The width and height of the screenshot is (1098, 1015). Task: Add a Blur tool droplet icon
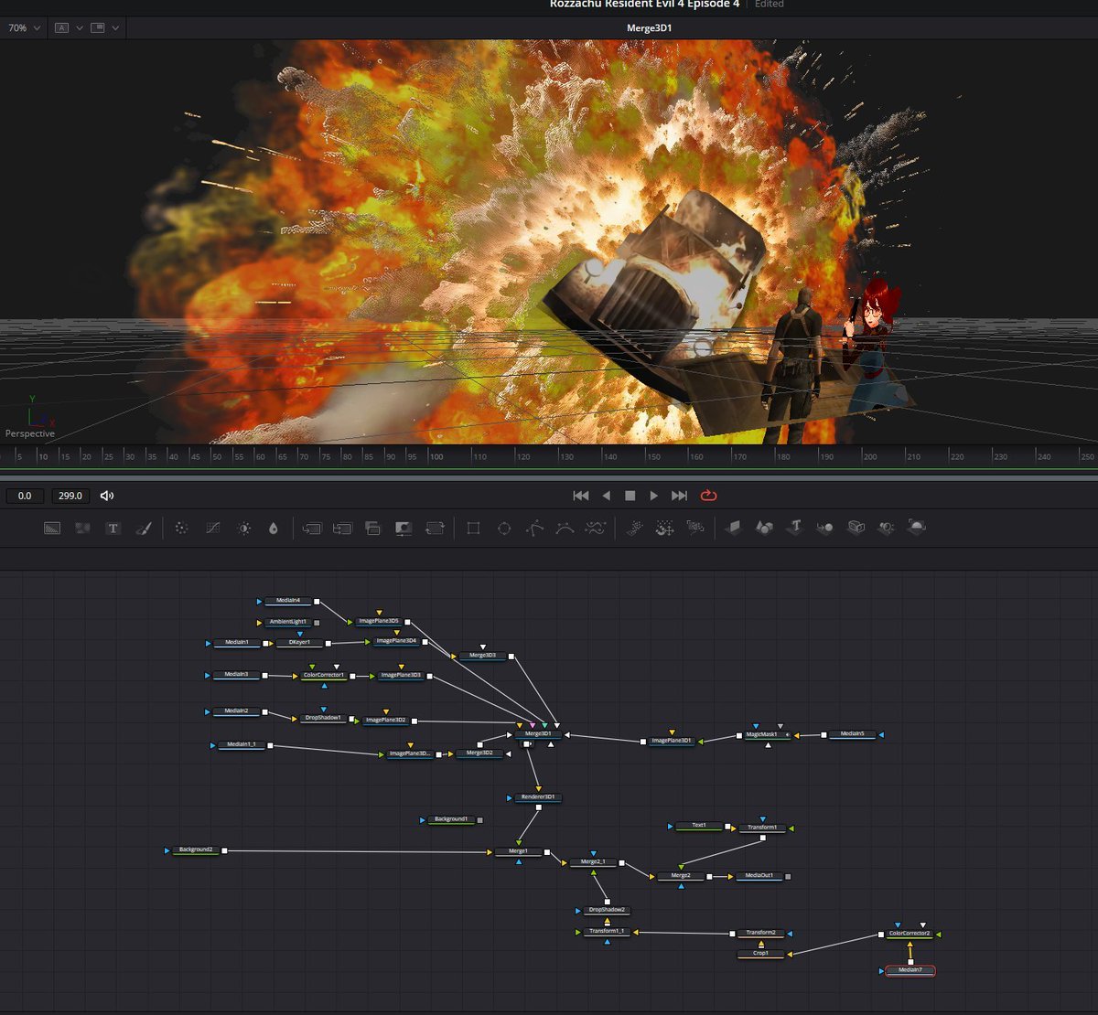tap(273, 529)
